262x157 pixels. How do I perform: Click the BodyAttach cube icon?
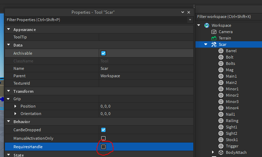pyautogui.click(x=221, y=152)
